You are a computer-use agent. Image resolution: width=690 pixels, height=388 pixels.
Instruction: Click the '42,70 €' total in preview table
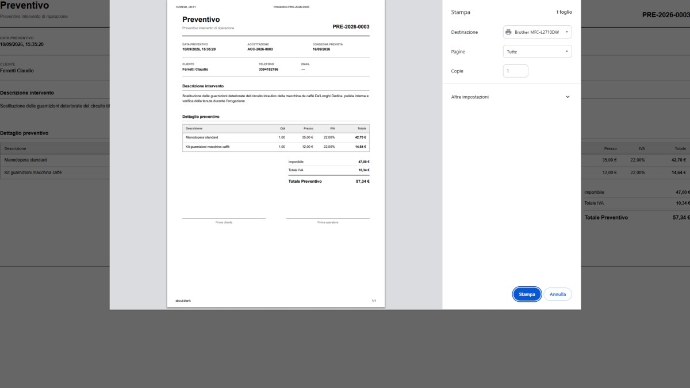361,137
